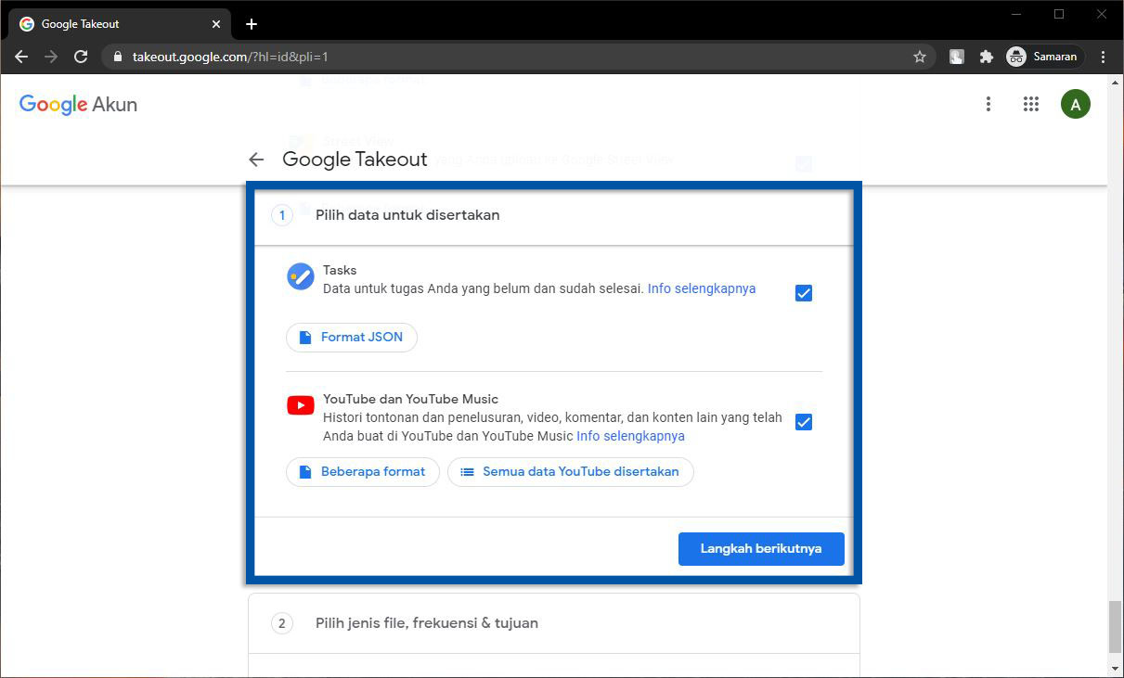Bookmark this page with the star icon
The width and height of the screenshot is (1124, 678).
(x=920, y=57)
